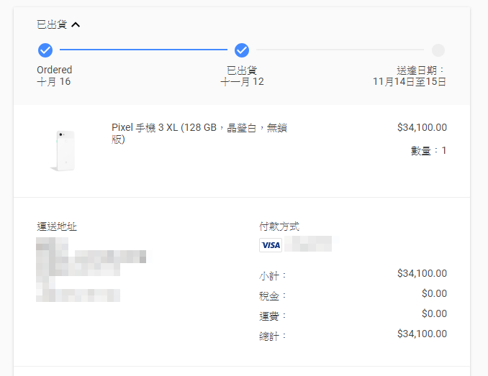
Task: Click the blurred card number next to VISA
Action: pyautogui.click(x=308, y=244)
